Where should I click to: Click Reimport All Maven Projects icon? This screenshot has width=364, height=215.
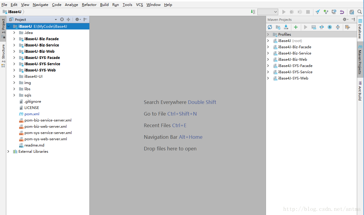(270, 27)
